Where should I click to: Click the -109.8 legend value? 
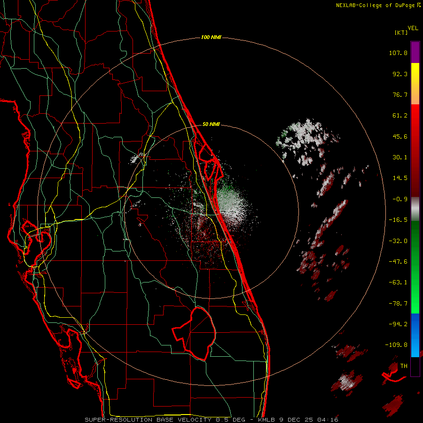pos(396,345)
